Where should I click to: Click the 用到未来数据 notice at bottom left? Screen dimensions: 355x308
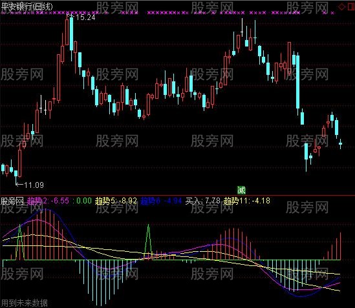pyautogui.click(x=24, y=303)
